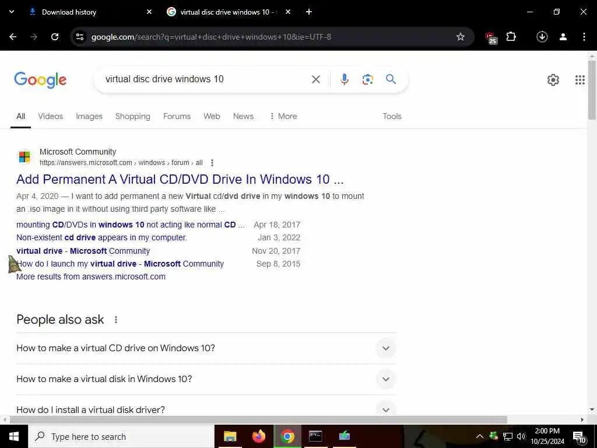This screenshot has width=597, height=448.
Task: Select the News search filter
Action: 243,116
